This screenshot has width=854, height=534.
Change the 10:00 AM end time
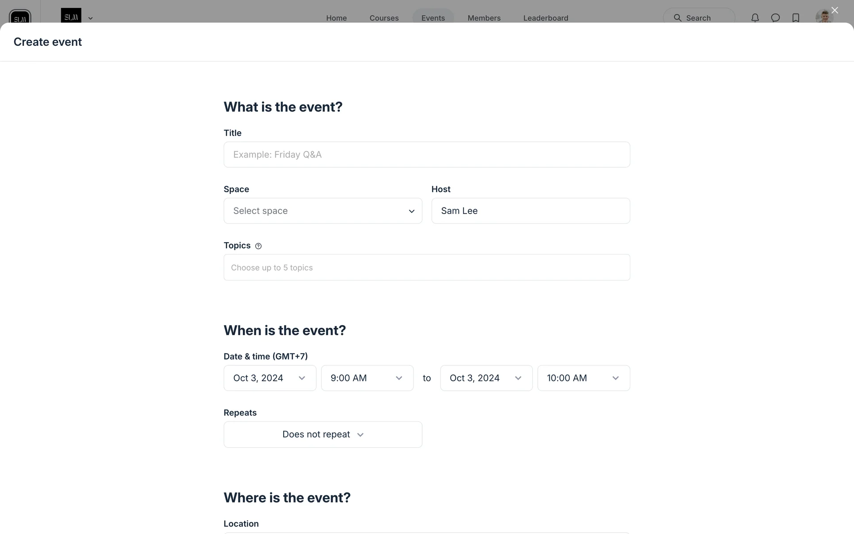[583, 378]
